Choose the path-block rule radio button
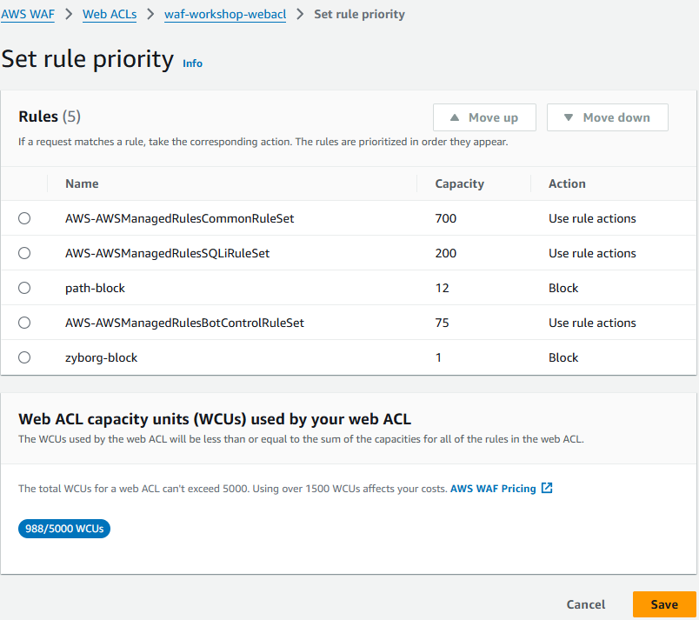Screen dimensions: 699x620 point(24,288)
